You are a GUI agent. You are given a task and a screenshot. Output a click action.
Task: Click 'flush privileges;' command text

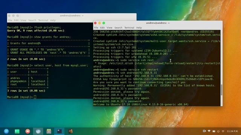47,27
